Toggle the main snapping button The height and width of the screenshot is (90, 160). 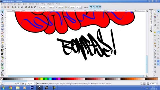(158, 11)
